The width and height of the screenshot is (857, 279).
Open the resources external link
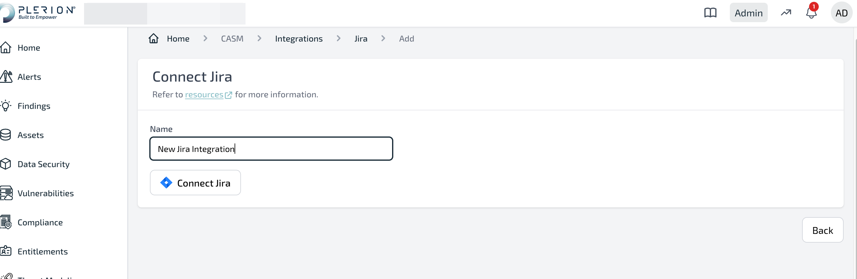click(x=208, y=95)
